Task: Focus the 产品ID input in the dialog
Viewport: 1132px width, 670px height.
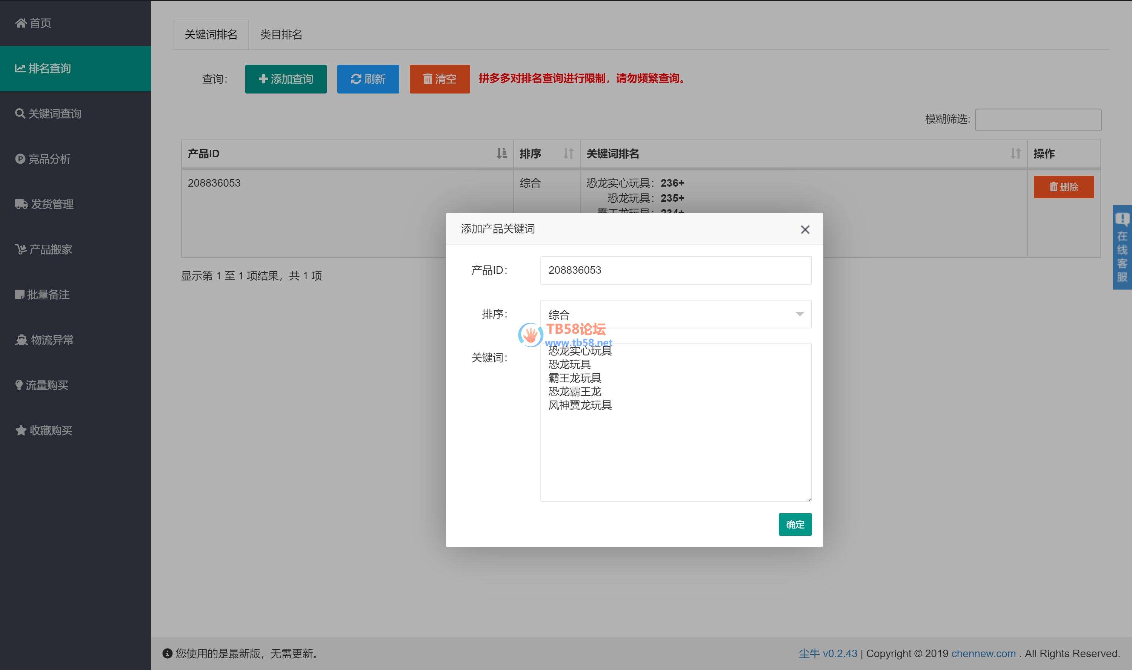Action: (x=676, y=270)
